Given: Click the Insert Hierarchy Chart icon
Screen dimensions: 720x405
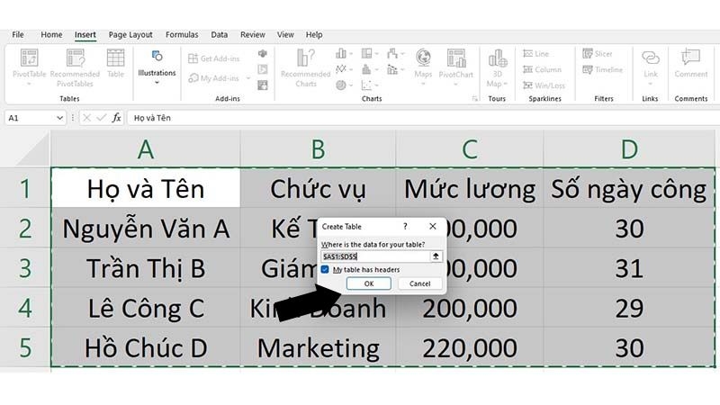Looking at the screenshot, I should pyautogui.click(x=366, y=54).
